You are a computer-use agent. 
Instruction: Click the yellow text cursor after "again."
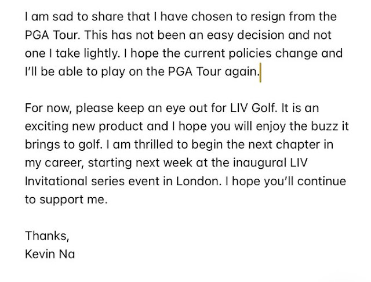click(x=260, y=73)
